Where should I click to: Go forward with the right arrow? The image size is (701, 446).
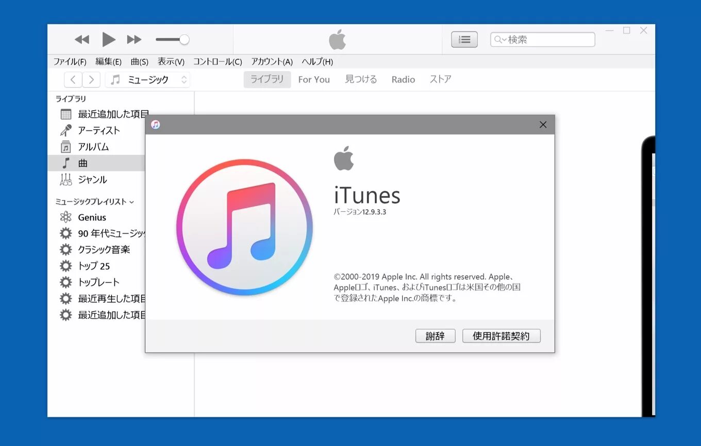[x=91, y=79]
